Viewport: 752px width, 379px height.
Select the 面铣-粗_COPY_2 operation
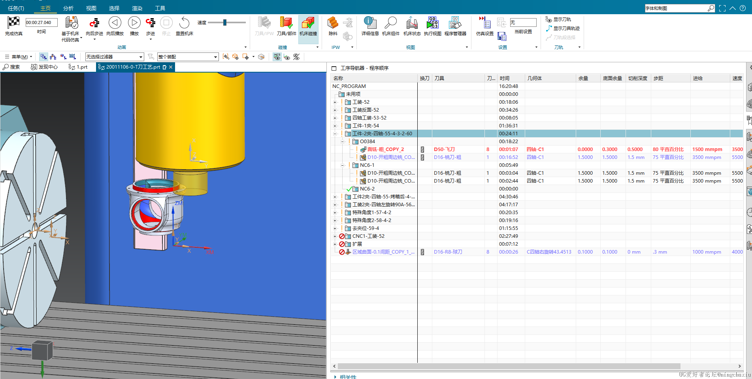385,149
